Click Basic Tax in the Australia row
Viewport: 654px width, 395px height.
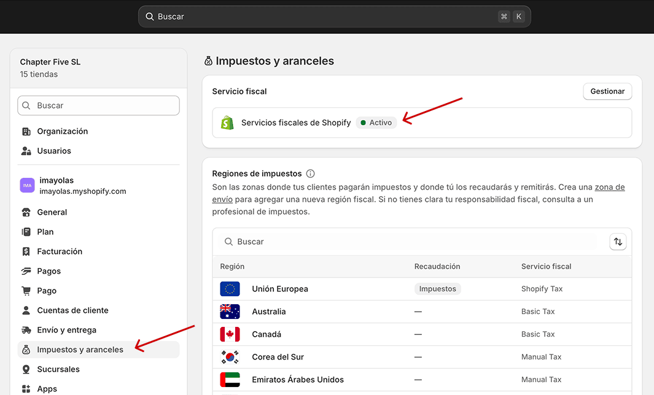[x=538, y=312]
